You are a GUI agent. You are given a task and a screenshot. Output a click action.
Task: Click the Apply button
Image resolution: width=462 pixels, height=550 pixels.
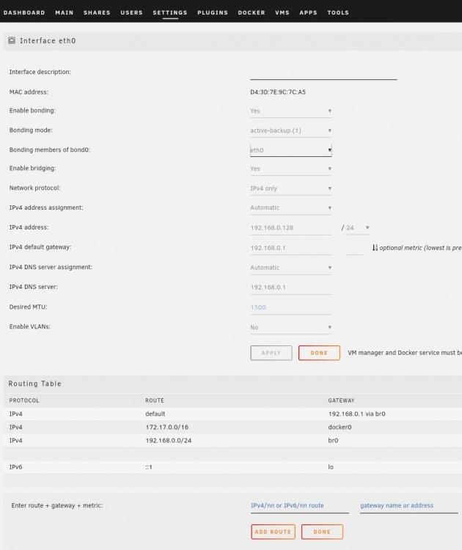pyautogui.click(x=271, y=353)
